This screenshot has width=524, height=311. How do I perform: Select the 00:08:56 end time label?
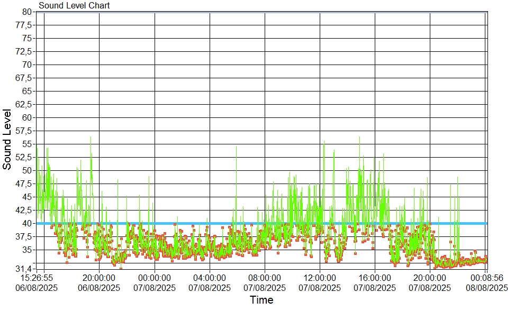point(486,277)
